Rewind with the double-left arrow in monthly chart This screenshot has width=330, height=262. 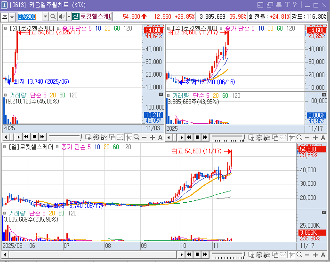(26, 137)
